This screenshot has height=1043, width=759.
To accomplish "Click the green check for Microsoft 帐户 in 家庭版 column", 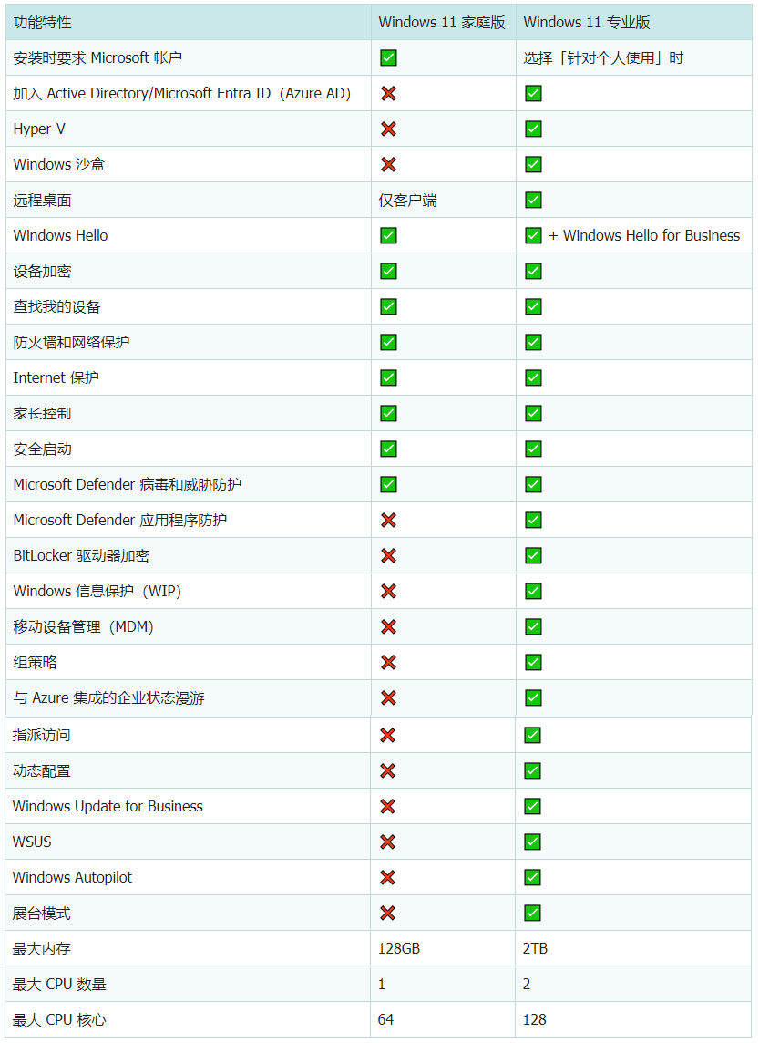I will click(x=389, y=57).
